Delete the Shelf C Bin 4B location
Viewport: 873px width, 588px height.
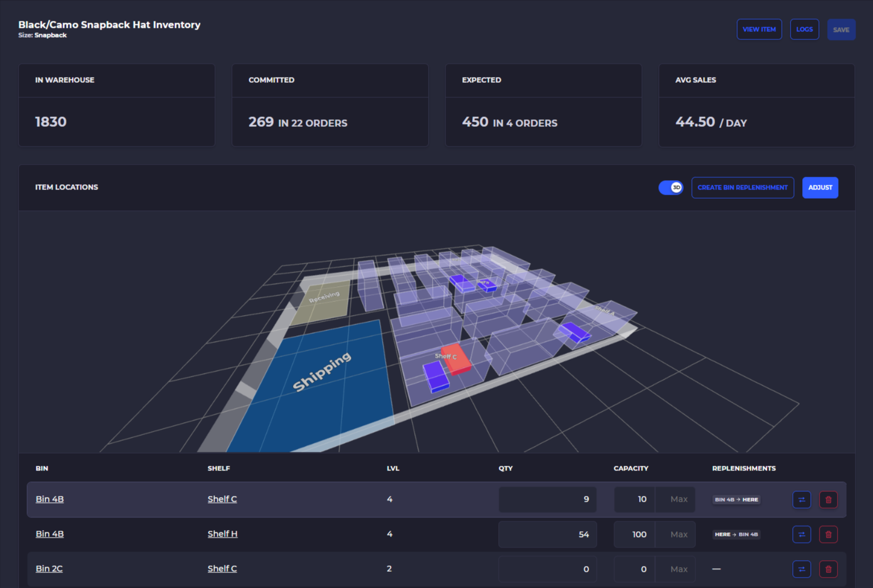828,499
